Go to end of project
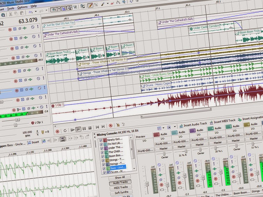Screen dimensions: 263x197 pyautogui.click(x=103, y=126)
